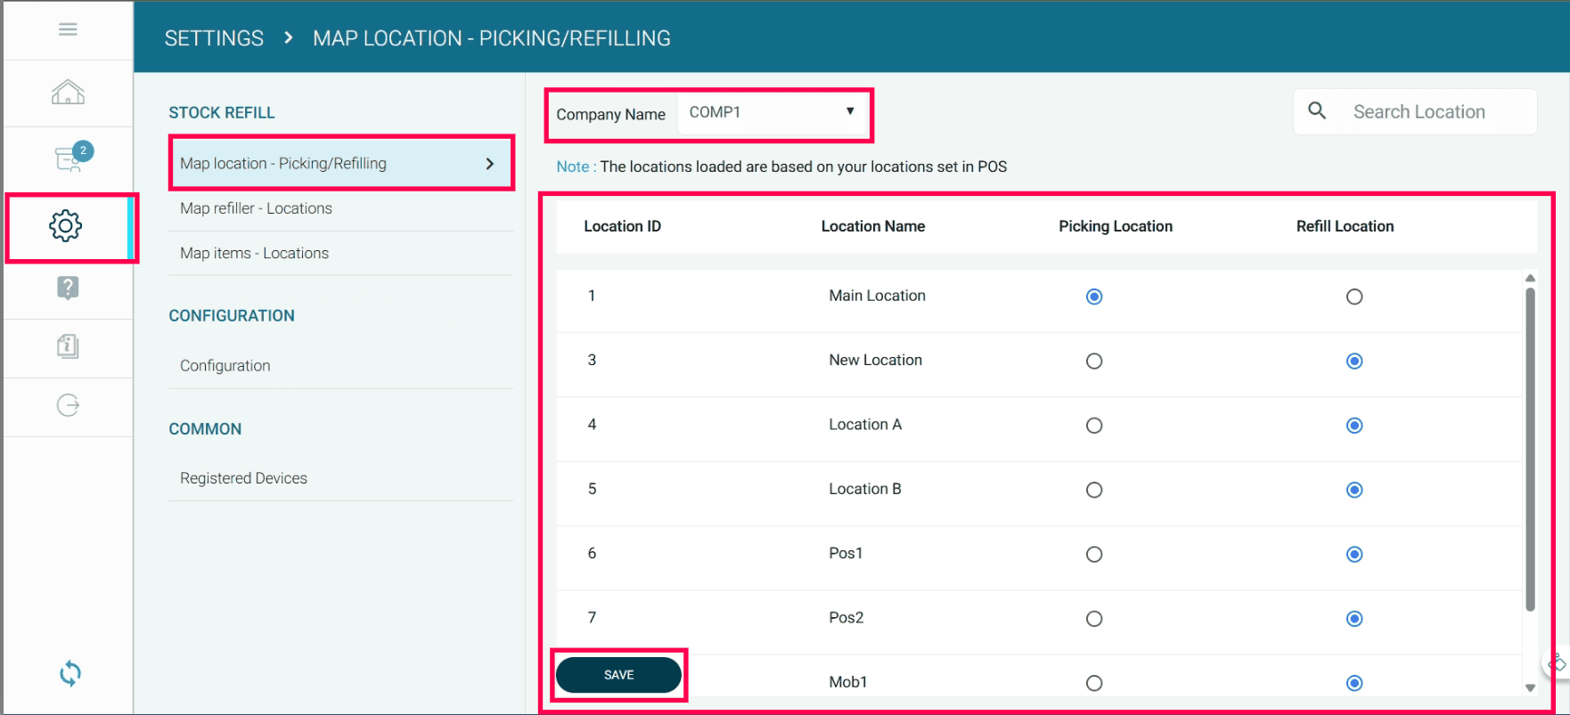
Task: Select Refill Location for Main Location
Action: [x=1354, y=297]
